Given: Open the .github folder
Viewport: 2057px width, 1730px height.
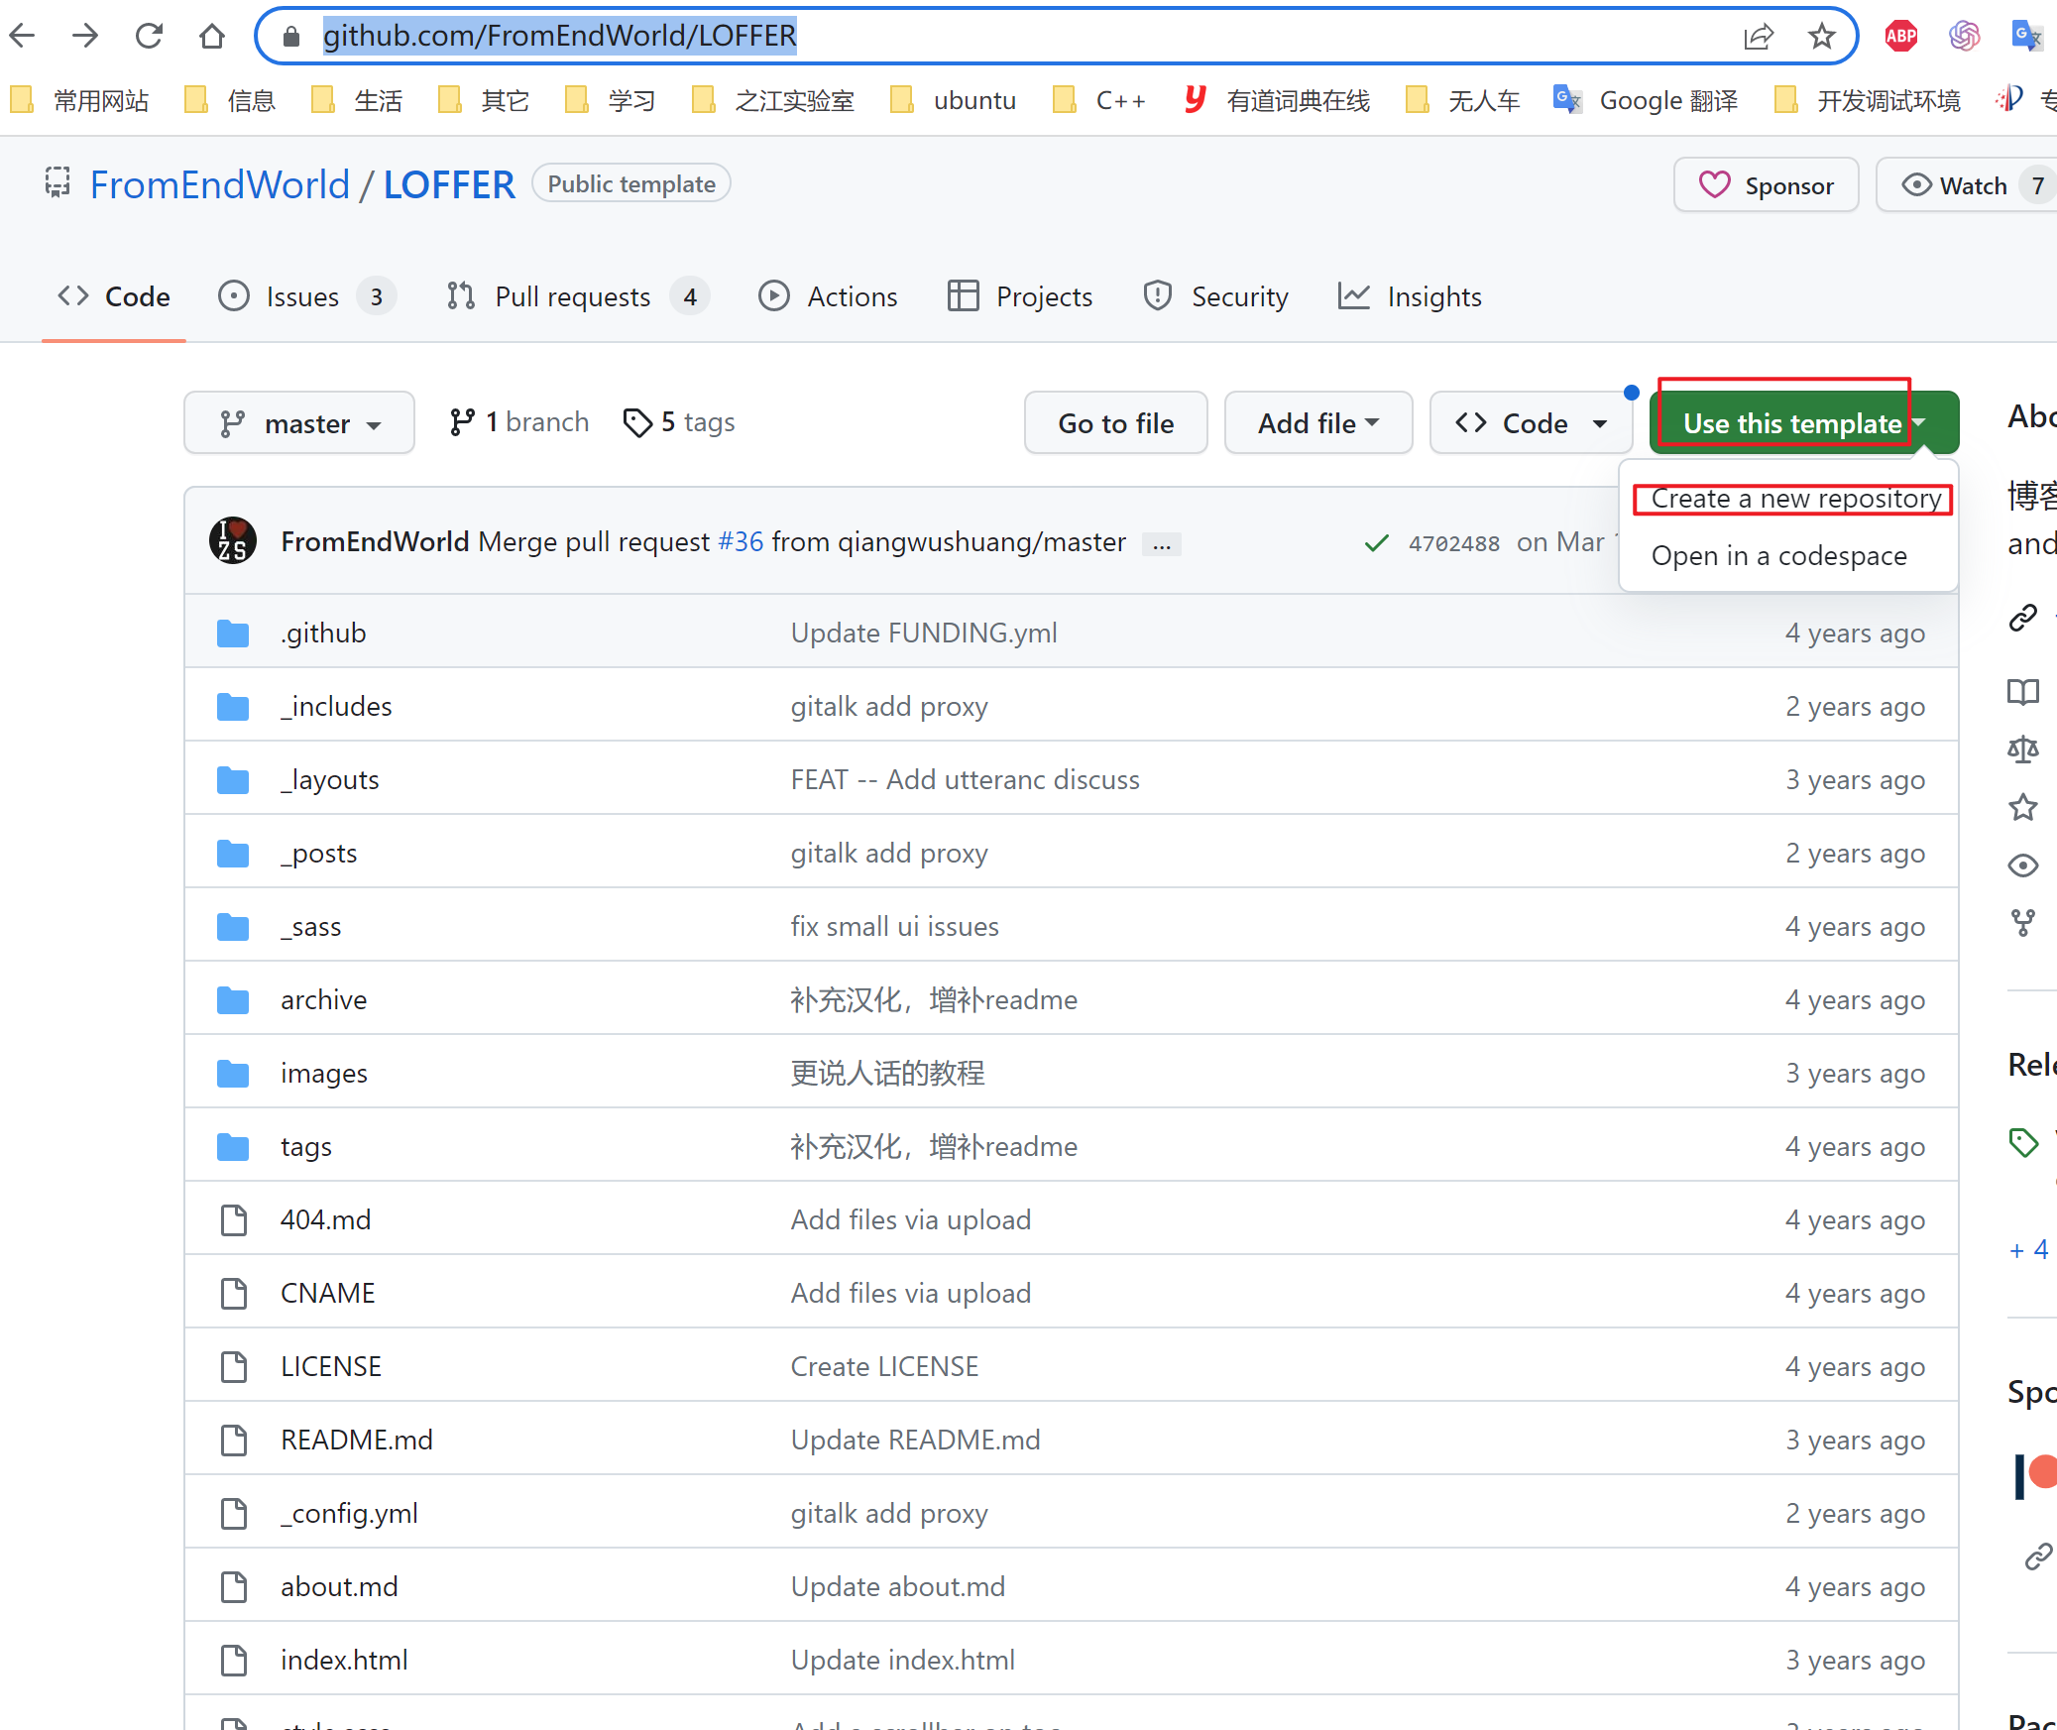Looking at the screenshot, I should [323, 633].
